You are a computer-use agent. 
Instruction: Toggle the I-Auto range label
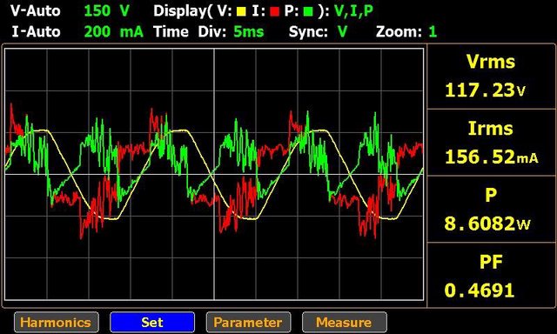tap(36, 32)
